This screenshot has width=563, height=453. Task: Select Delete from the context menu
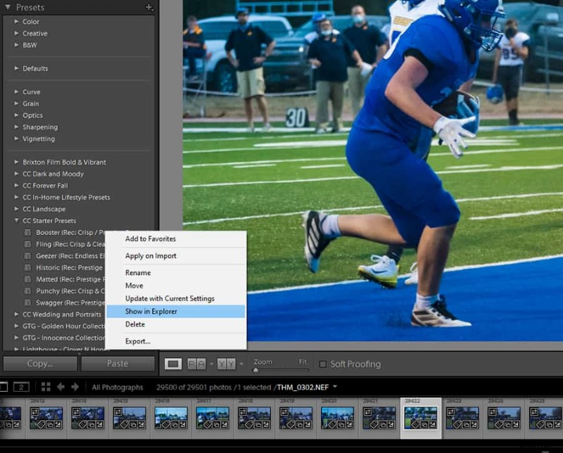click(176, 324)
